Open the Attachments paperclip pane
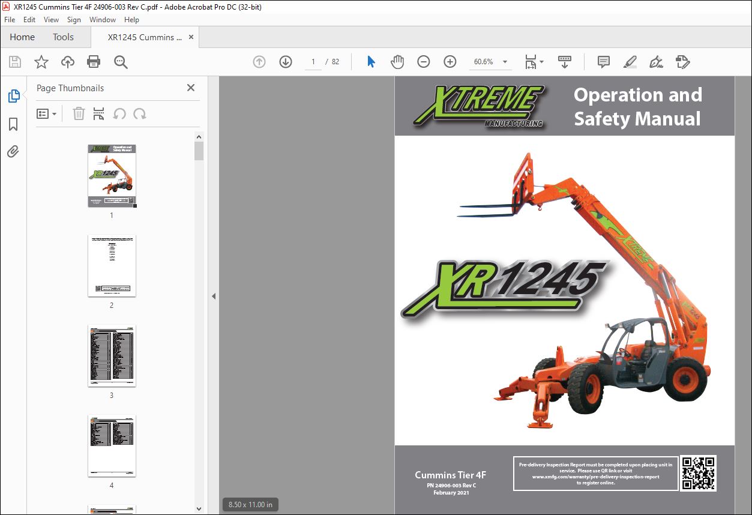Viewport: 752px width, 515px height. (x=13, y=151)
